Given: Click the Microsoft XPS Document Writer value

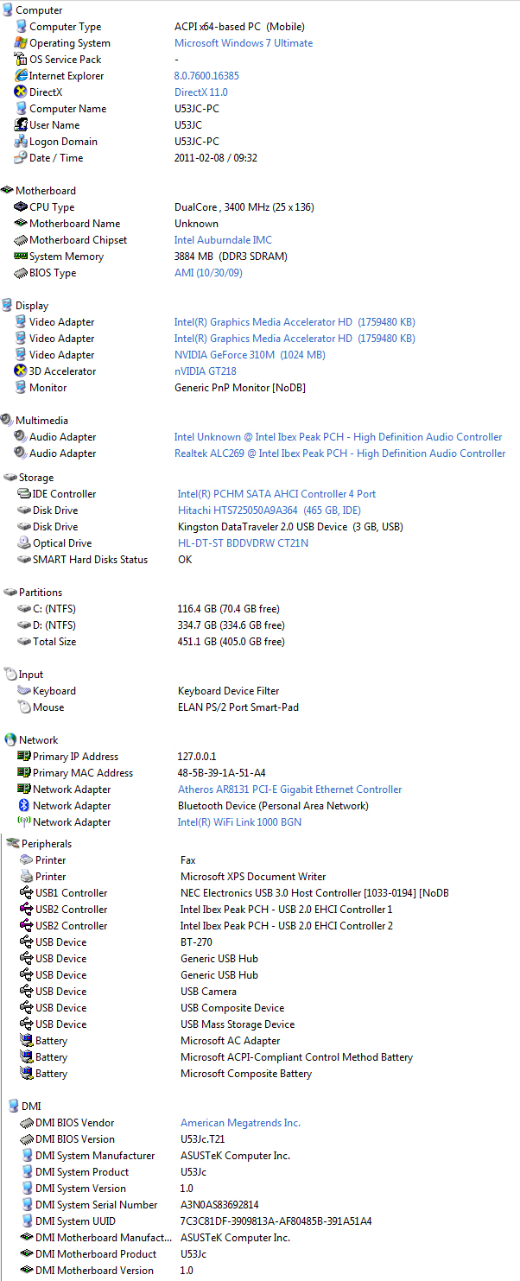Looking at the screenshot, I should (x=253, y=877).
